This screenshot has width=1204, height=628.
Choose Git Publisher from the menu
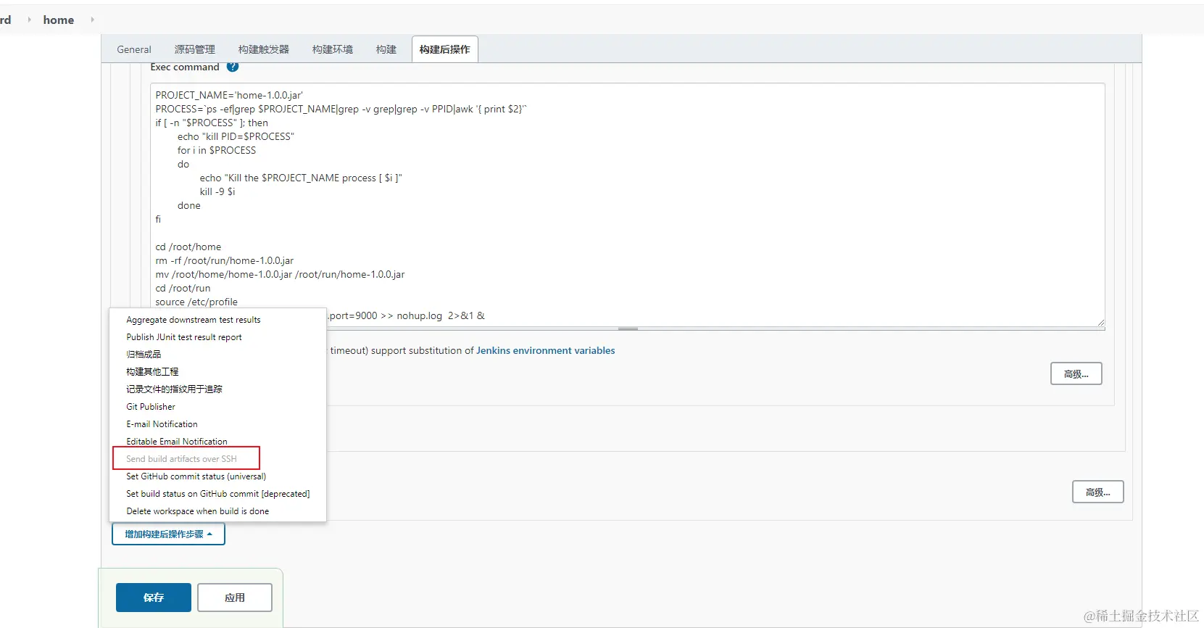(151, 407)
